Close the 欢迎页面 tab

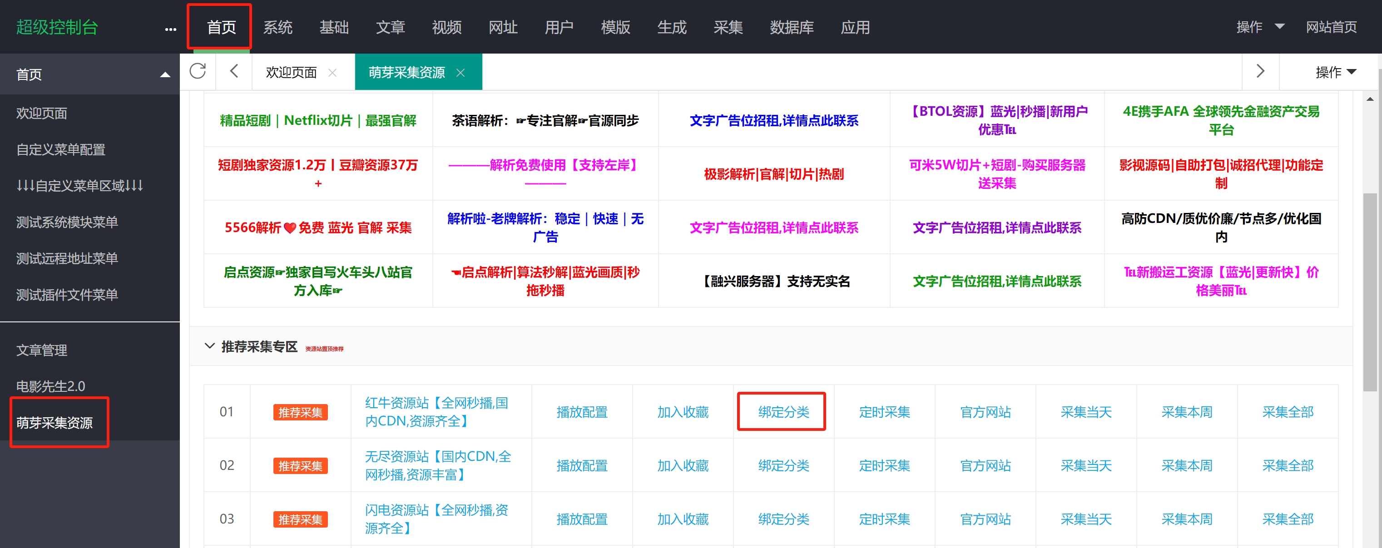coord(332,73)
